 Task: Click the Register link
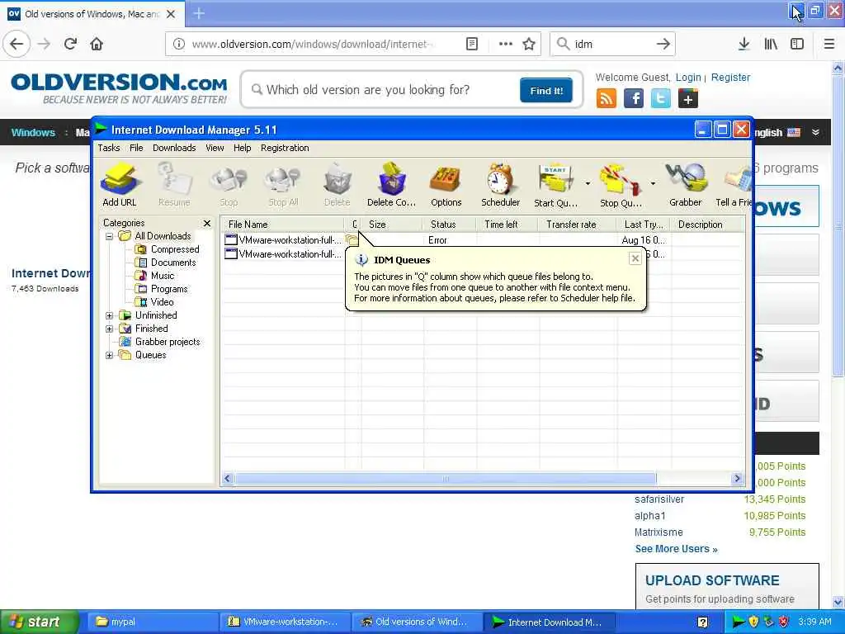tap(730, 77)
